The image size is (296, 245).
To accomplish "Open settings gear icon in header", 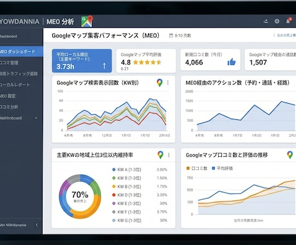I will click(277, 21).
